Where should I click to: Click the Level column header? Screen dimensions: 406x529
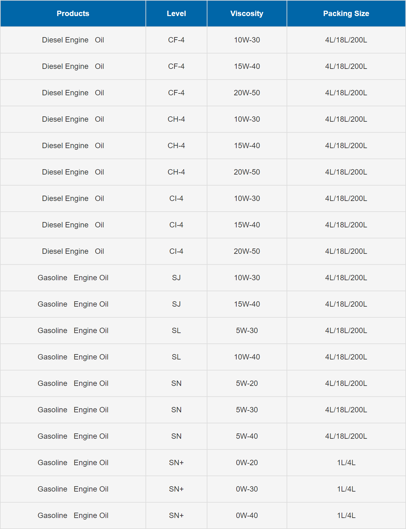[176, 14]
